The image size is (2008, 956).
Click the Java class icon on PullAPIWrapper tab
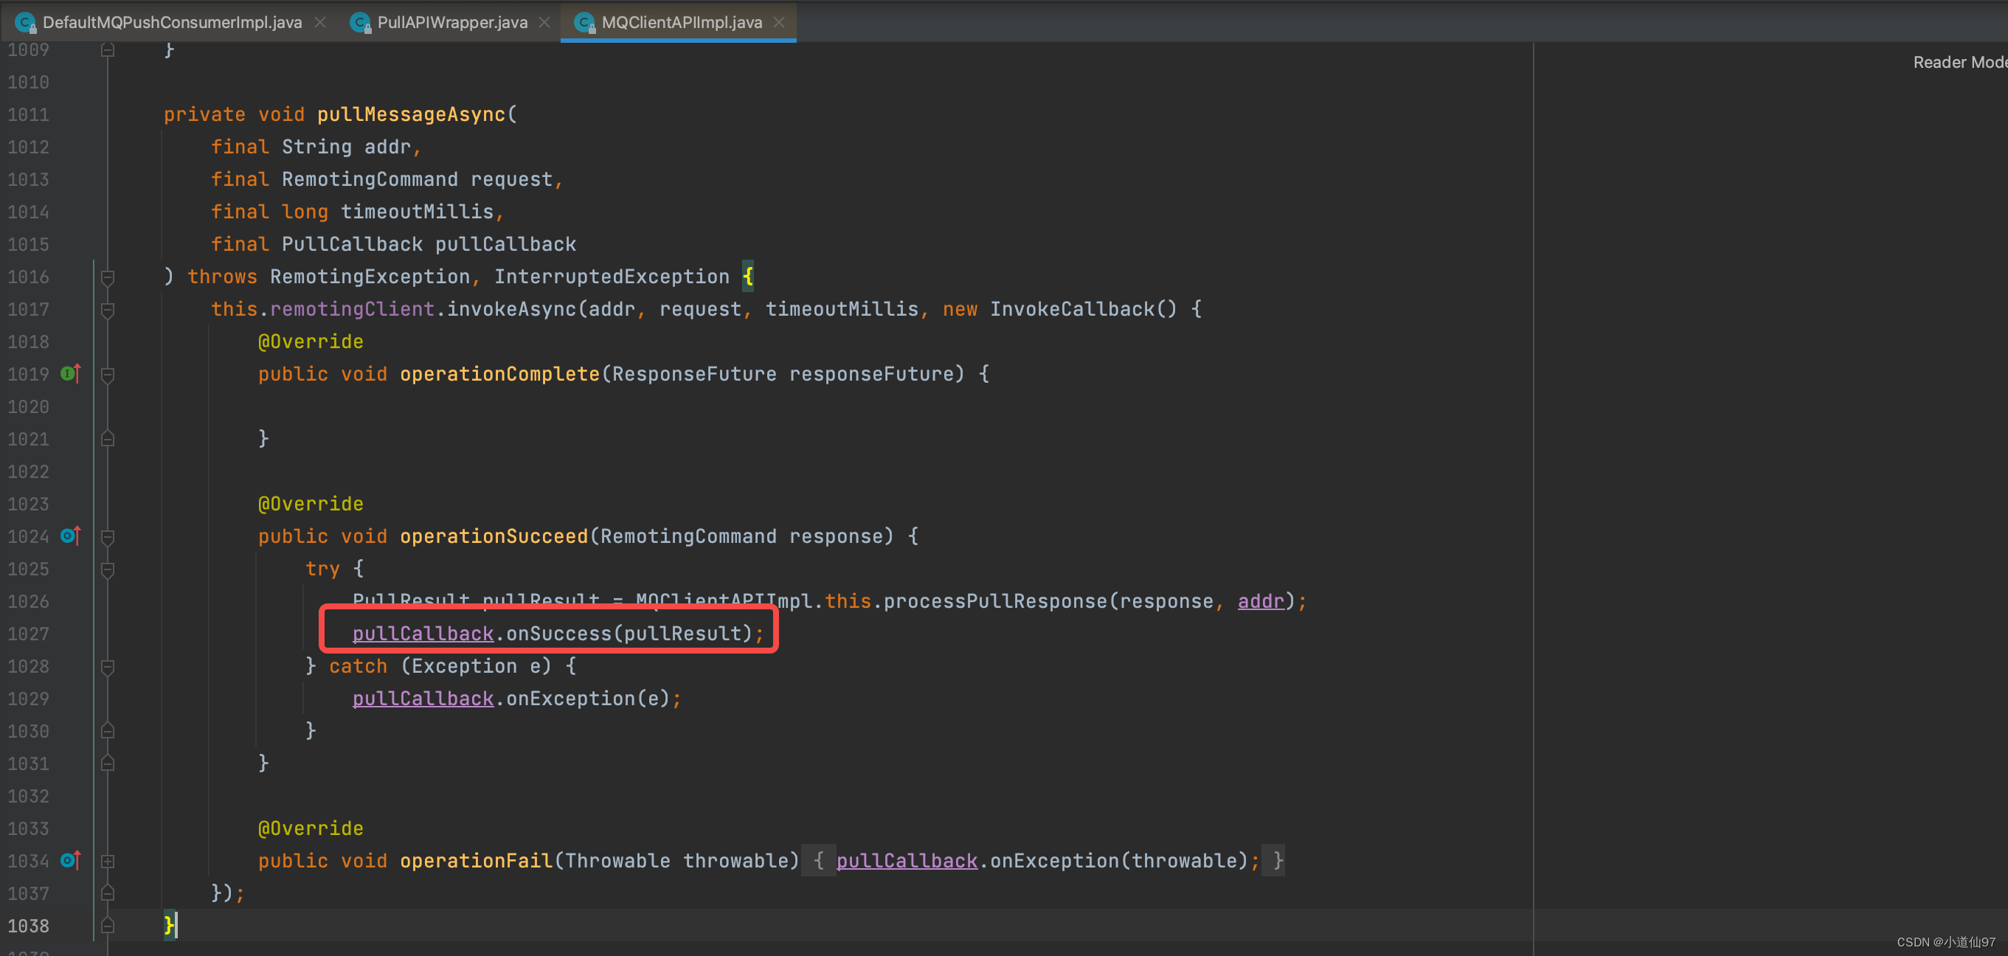(x=360, y=23)
